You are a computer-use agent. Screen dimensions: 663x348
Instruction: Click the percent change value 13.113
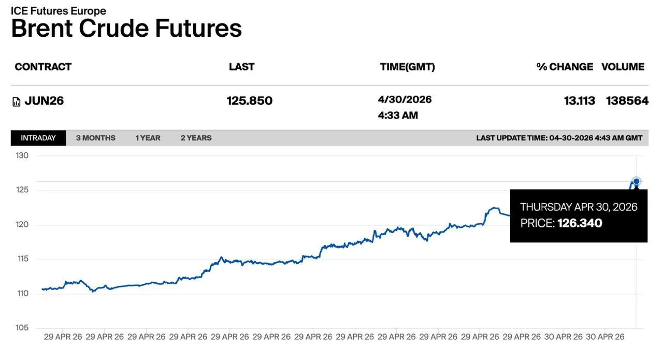[579, 100]
